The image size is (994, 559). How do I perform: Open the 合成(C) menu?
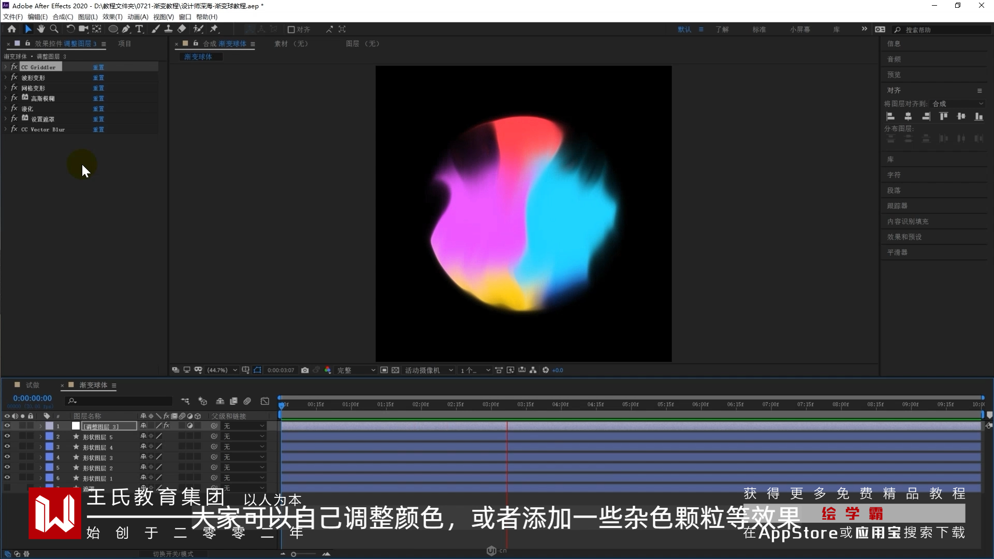click(x=63, y=17)
